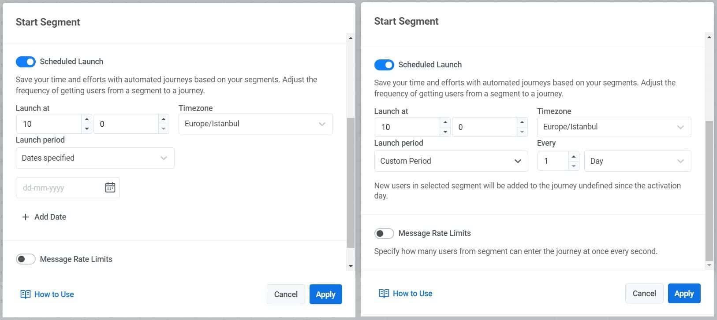
Task: Click the right How to Use book icon
Action: coord(384,294)
